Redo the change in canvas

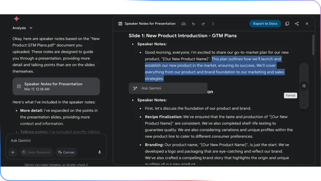point(203,24)
